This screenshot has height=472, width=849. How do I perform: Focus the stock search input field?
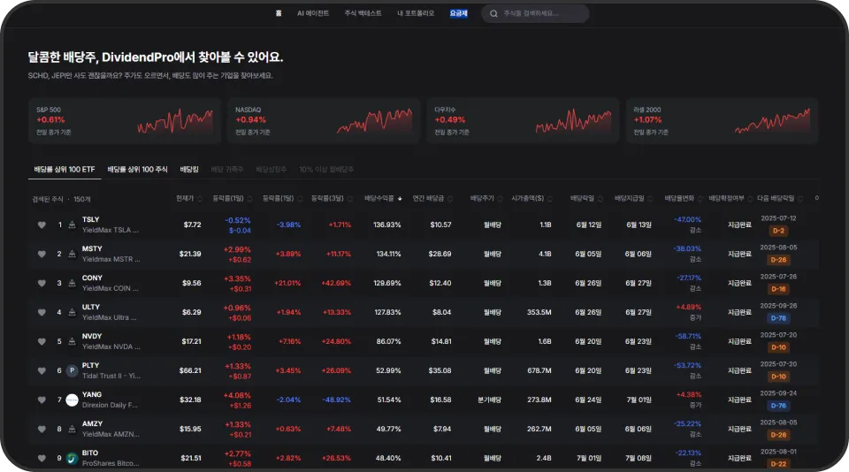[535, 13]
